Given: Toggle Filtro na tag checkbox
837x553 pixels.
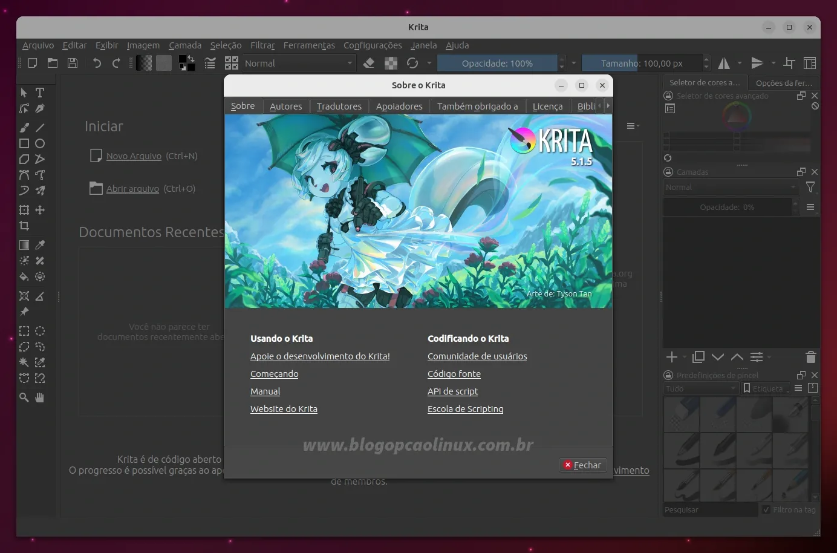Looking at the screenshot, I should click(x=766, y=509).
